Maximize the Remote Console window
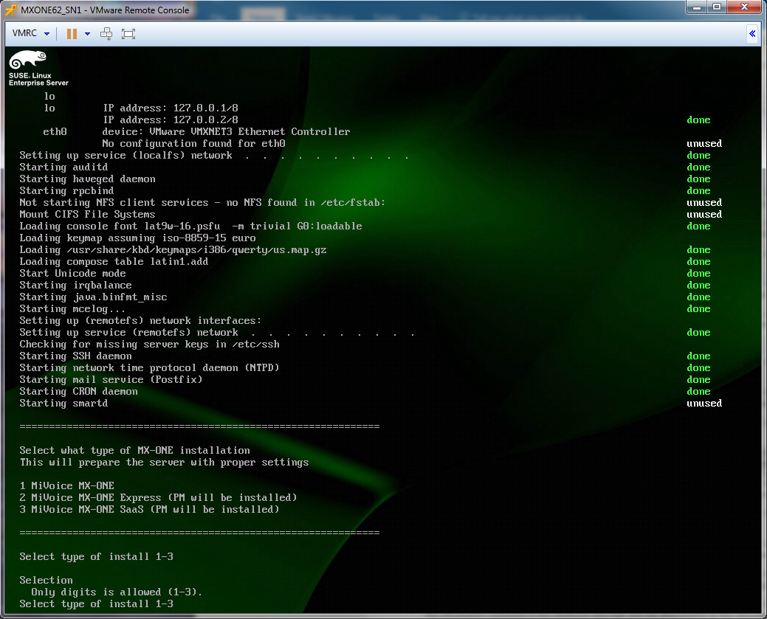Viewport: 767px width, 619px height. click(716, 7)
